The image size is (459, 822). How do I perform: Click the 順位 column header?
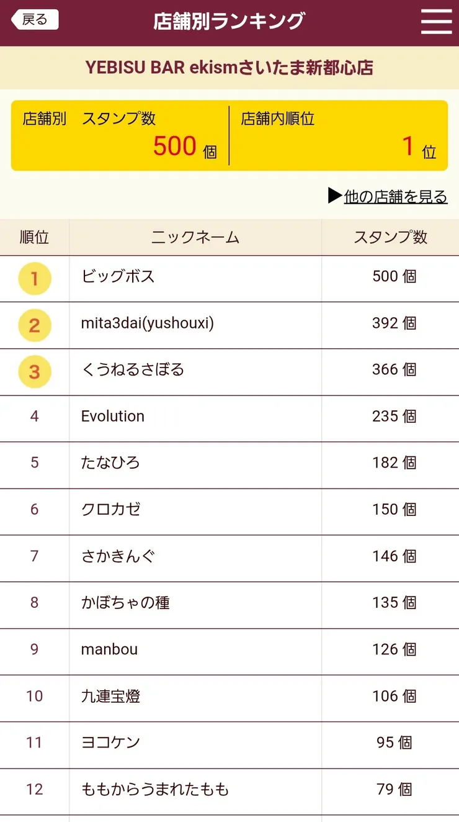click(x=34, y=237)
